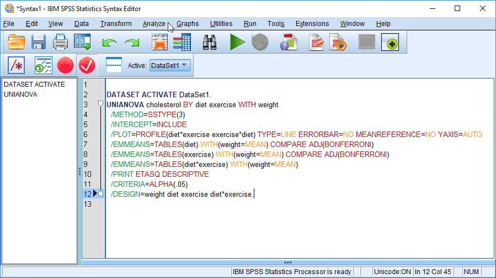Image resolution: width=496 pixels, height=278 pixels.
Task: Click the dashed line section icon
Action: tap(114, 65)
